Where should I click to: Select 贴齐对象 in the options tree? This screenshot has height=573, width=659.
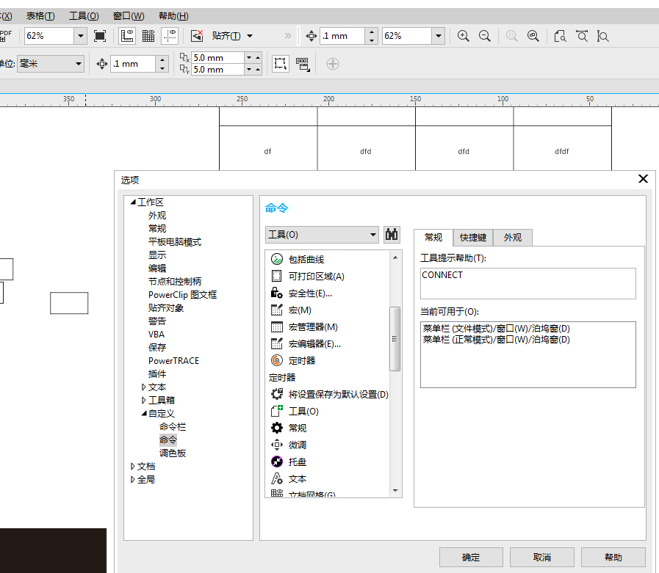[x=165, y=308]
